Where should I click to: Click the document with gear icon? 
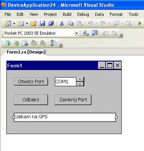[25, 43]
